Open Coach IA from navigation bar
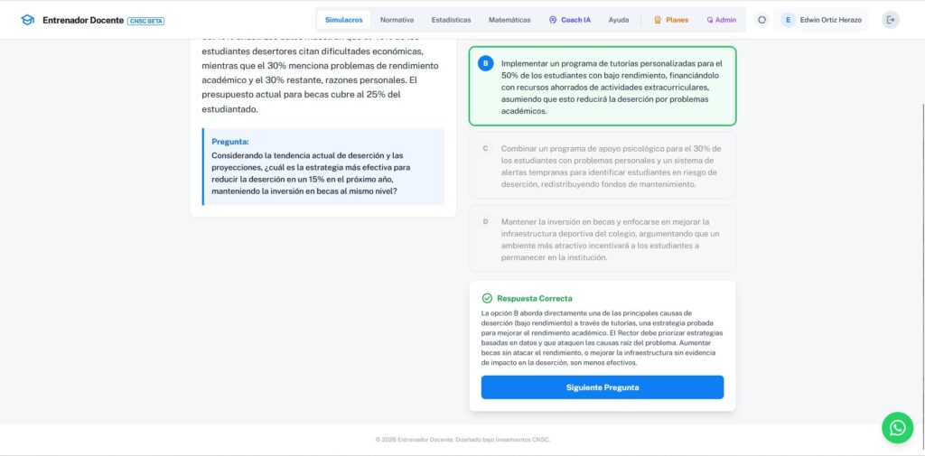The image size is (925, 456). (569, 20)
